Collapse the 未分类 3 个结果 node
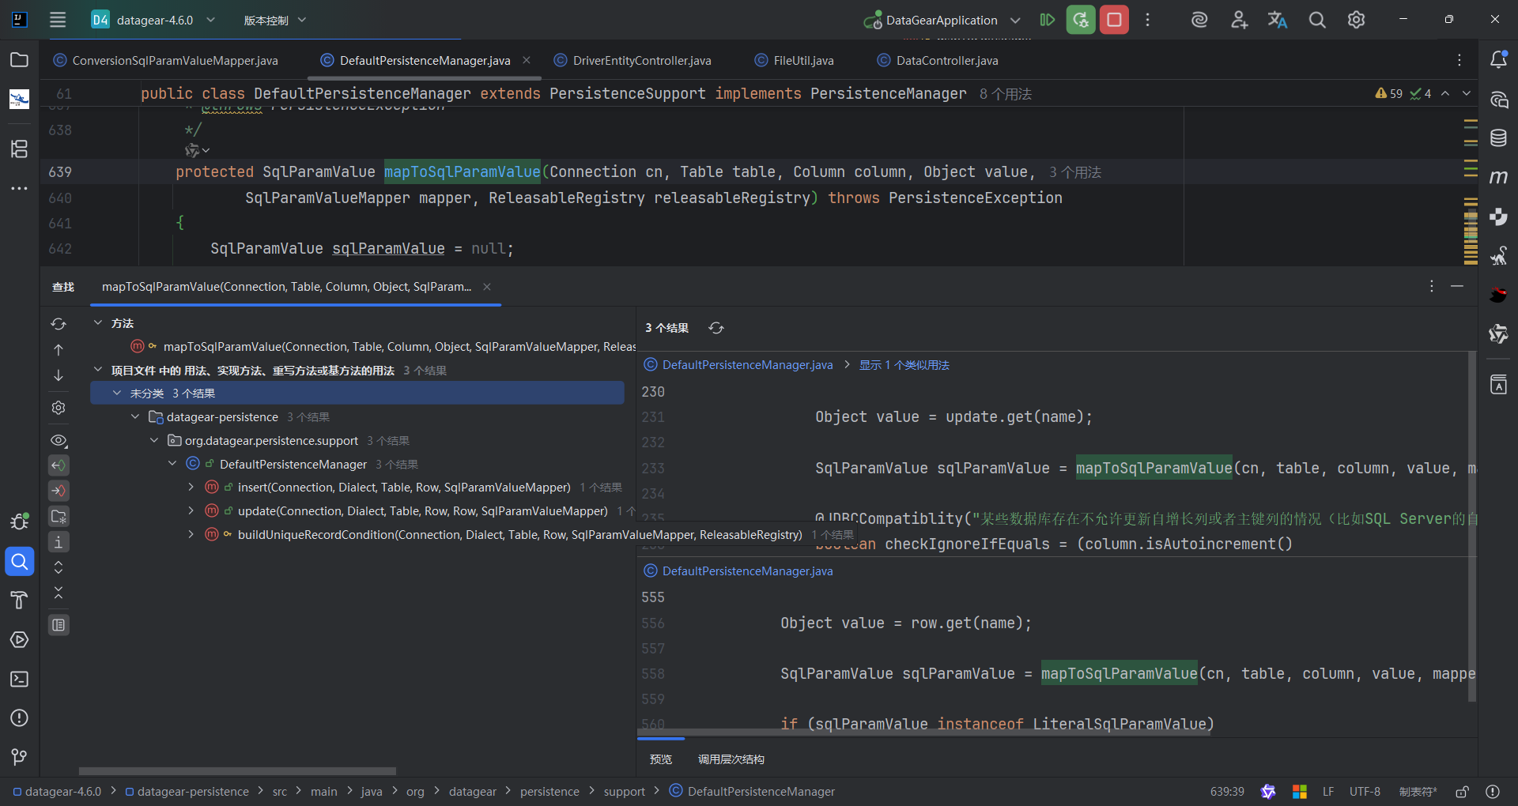Screen dimensions: 1518x806 click(117, 393)
